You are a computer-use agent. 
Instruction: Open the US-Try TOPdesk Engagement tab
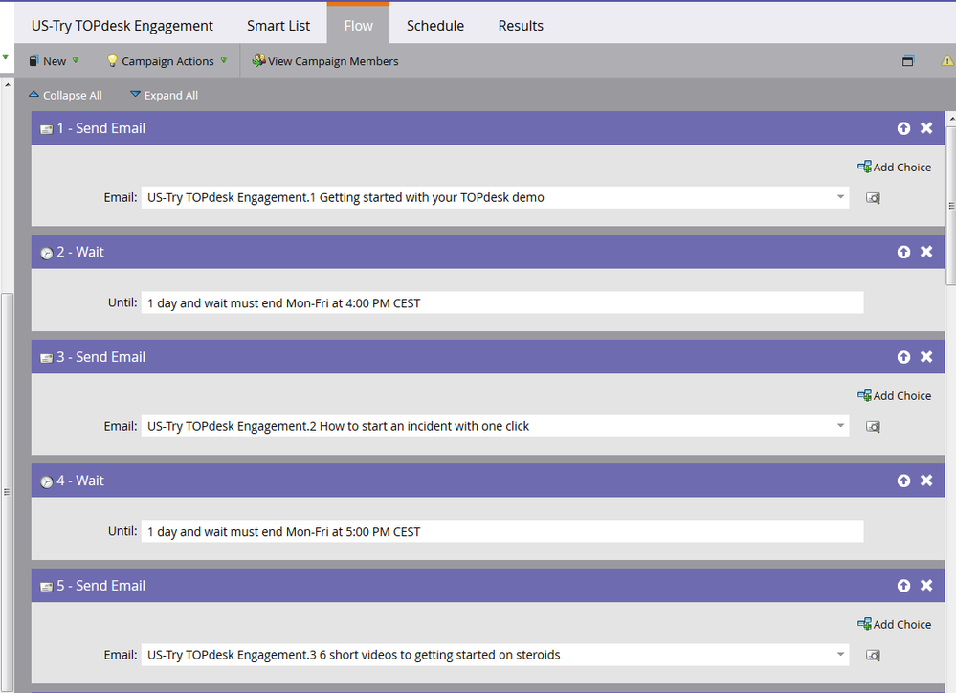click(x=122, y=26)
